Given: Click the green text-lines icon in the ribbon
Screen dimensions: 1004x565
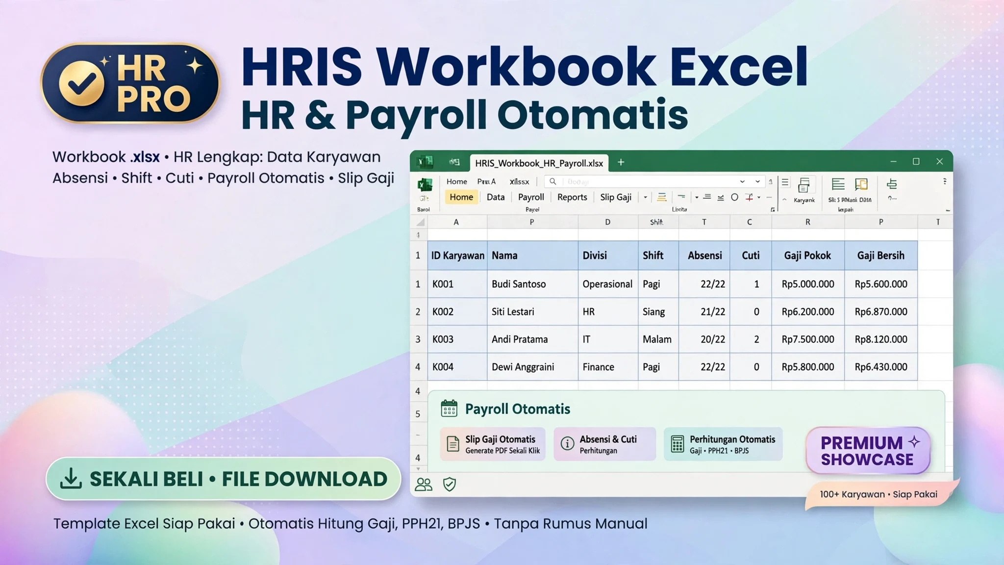Looking at the screenshot, I should point(838,184).
